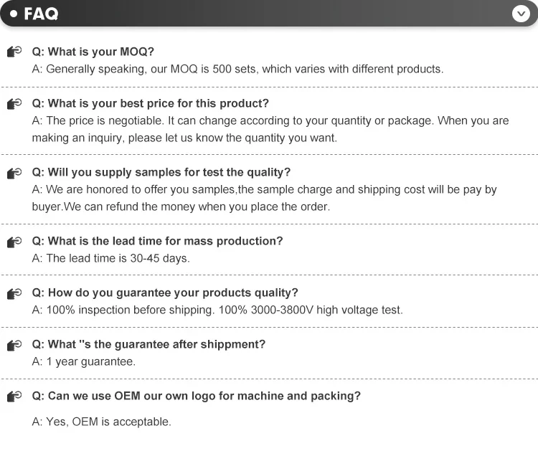Click the guarantee after shipment question
This screenshot has height=451, width=538.
pyautogui.click(x=148, y=344)
